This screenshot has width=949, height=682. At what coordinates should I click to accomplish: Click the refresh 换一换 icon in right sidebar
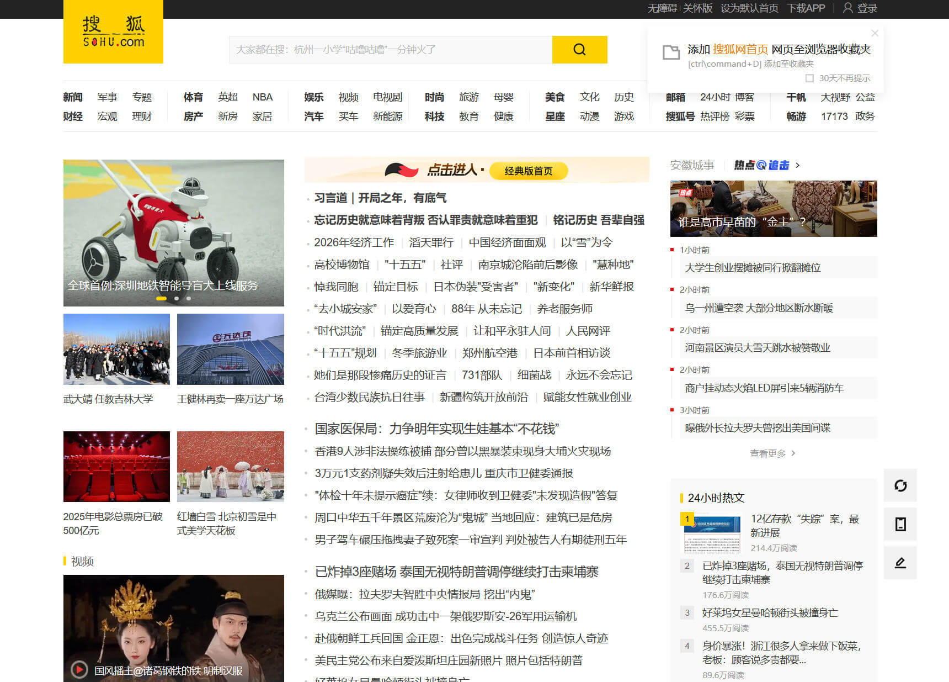(x=900, y=485)
